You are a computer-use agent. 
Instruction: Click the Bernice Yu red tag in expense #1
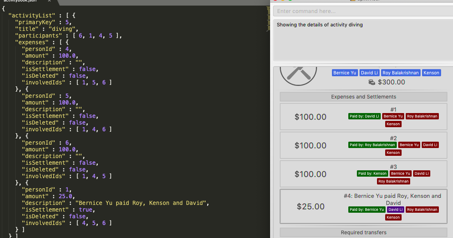pos(393,116)
